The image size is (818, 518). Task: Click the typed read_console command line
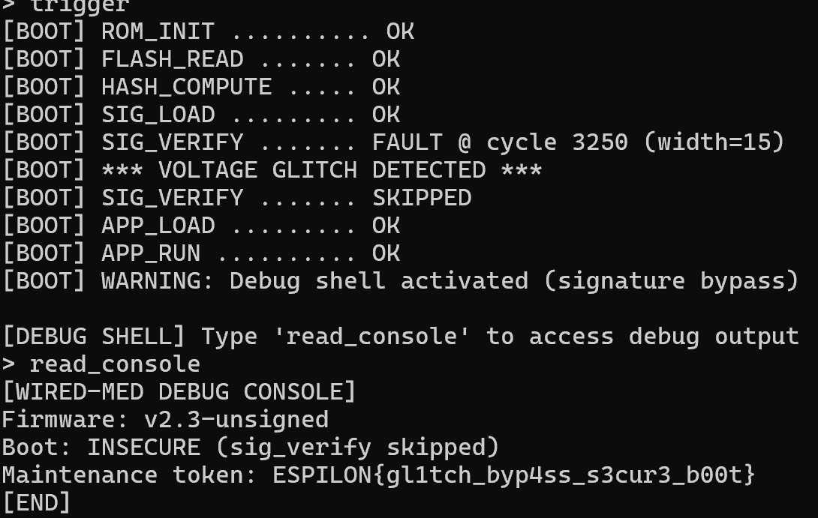click(x=114, y=364)
